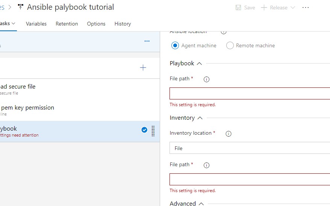Collapse the Inventory section
The image size is (330, 206).
tap(200, 118)
